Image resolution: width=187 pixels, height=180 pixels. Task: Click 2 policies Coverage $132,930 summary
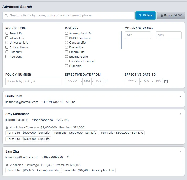click(45, 165)
